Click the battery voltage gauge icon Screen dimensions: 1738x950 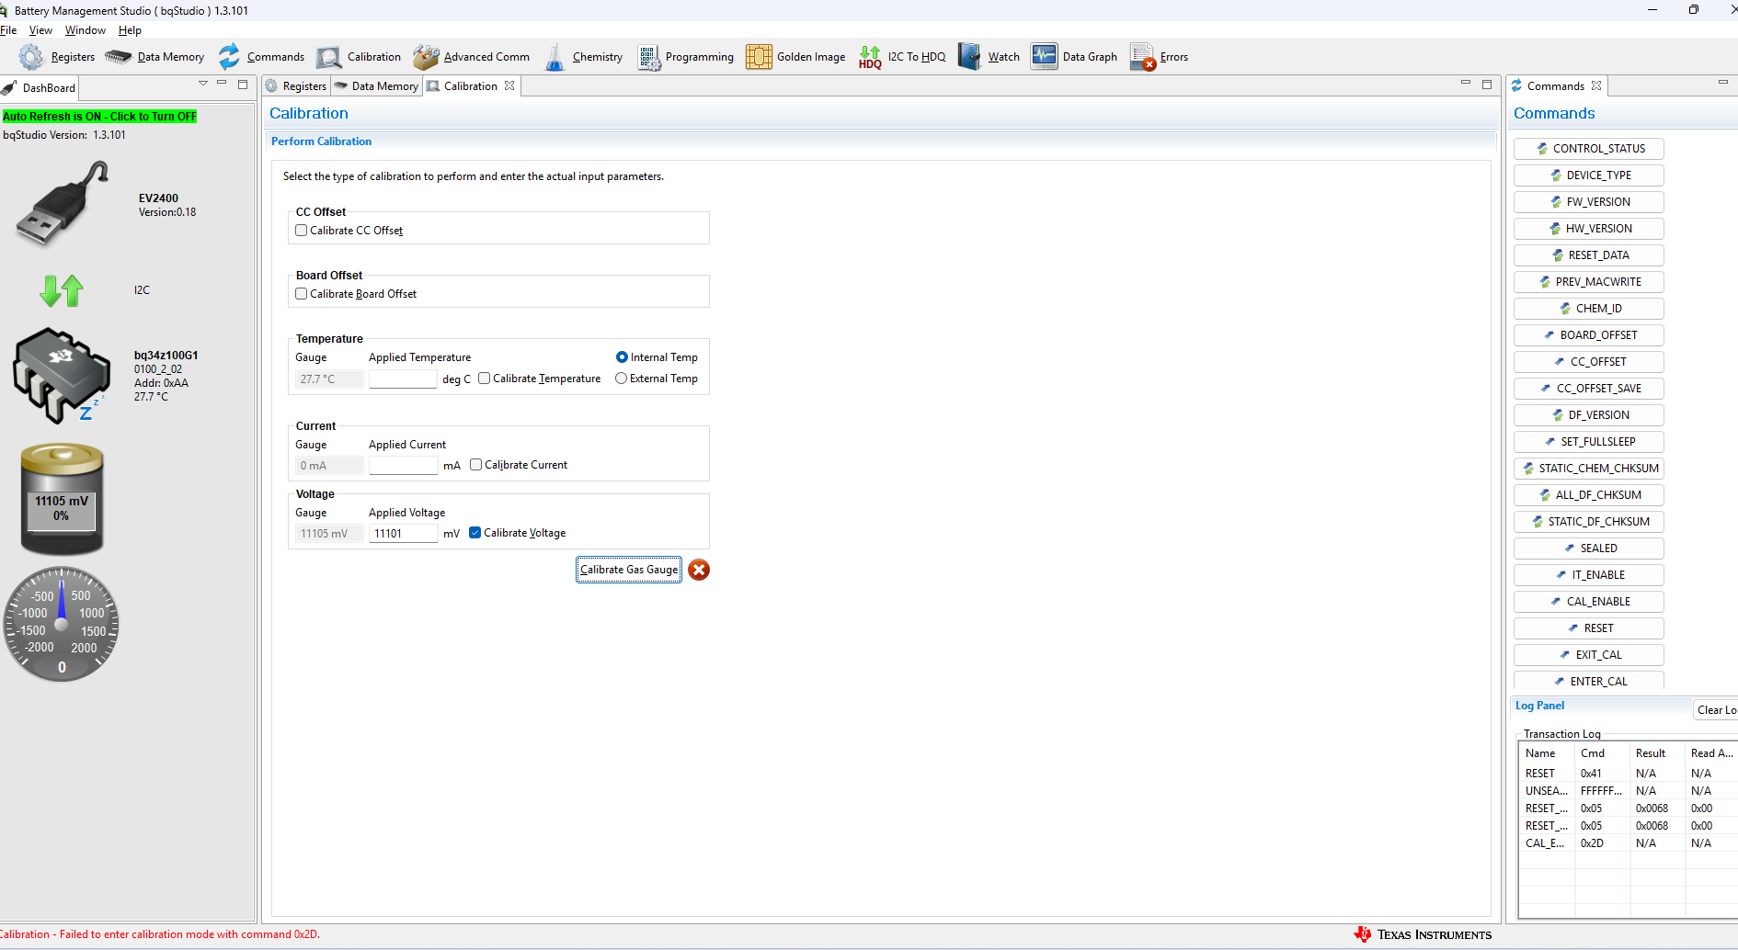coord(62,499)
